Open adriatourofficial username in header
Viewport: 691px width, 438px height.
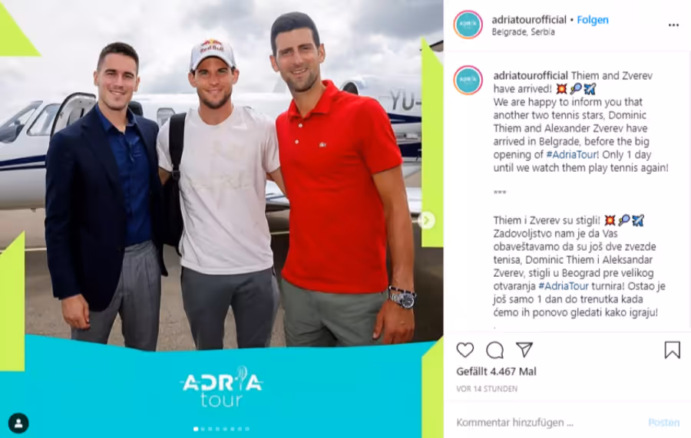[x=529, y=20]
